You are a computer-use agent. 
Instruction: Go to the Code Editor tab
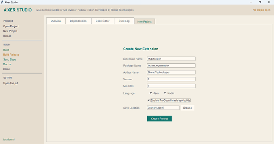[102, 21]
